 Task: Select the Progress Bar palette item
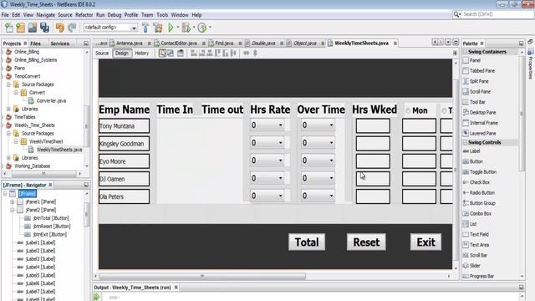tap(478, 276)
